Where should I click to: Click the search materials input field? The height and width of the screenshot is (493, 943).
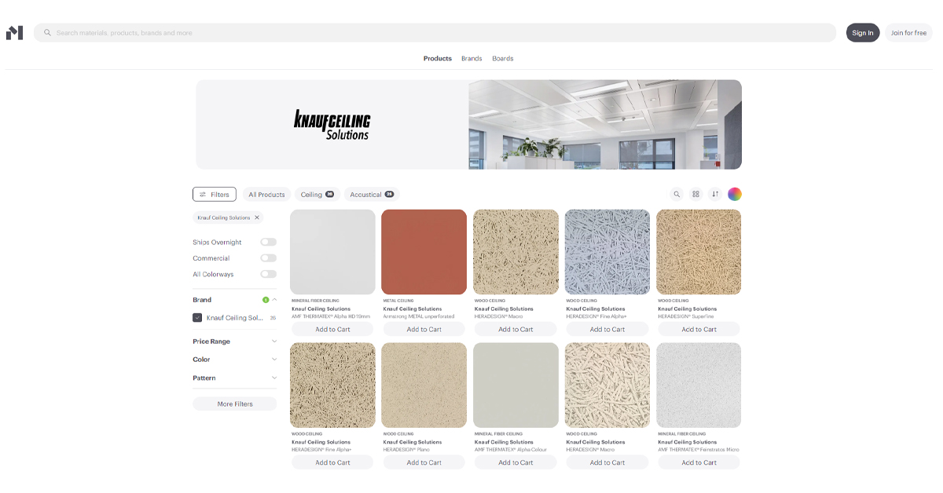(435, 33)
